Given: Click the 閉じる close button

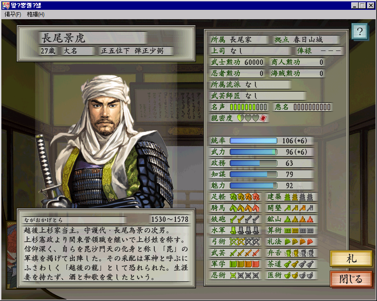Looking at the screenshot, I should pos(351,279).
